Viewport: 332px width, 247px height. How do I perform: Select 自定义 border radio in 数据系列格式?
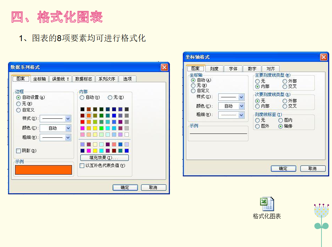[18, 110]
